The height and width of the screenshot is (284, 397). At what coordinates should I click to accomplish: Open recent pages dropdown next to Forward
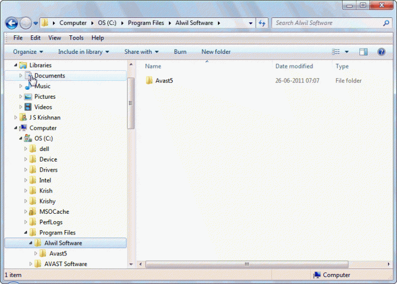point(35,23)
